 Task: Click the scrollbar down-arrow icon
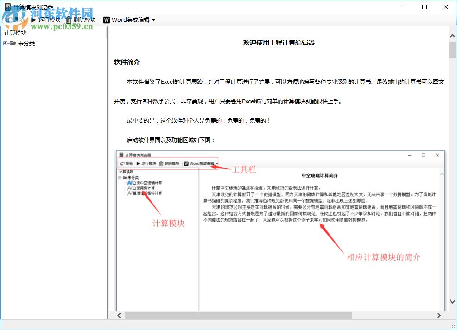(452, 301)
